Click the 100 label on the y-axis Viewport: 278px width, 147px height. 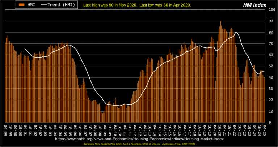coord(272,9)
